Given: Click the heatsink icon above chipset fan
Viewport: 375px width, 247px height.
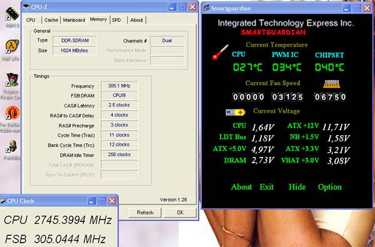Looking at the screenshot, I should pyautogui.click(x=331, y=84).
